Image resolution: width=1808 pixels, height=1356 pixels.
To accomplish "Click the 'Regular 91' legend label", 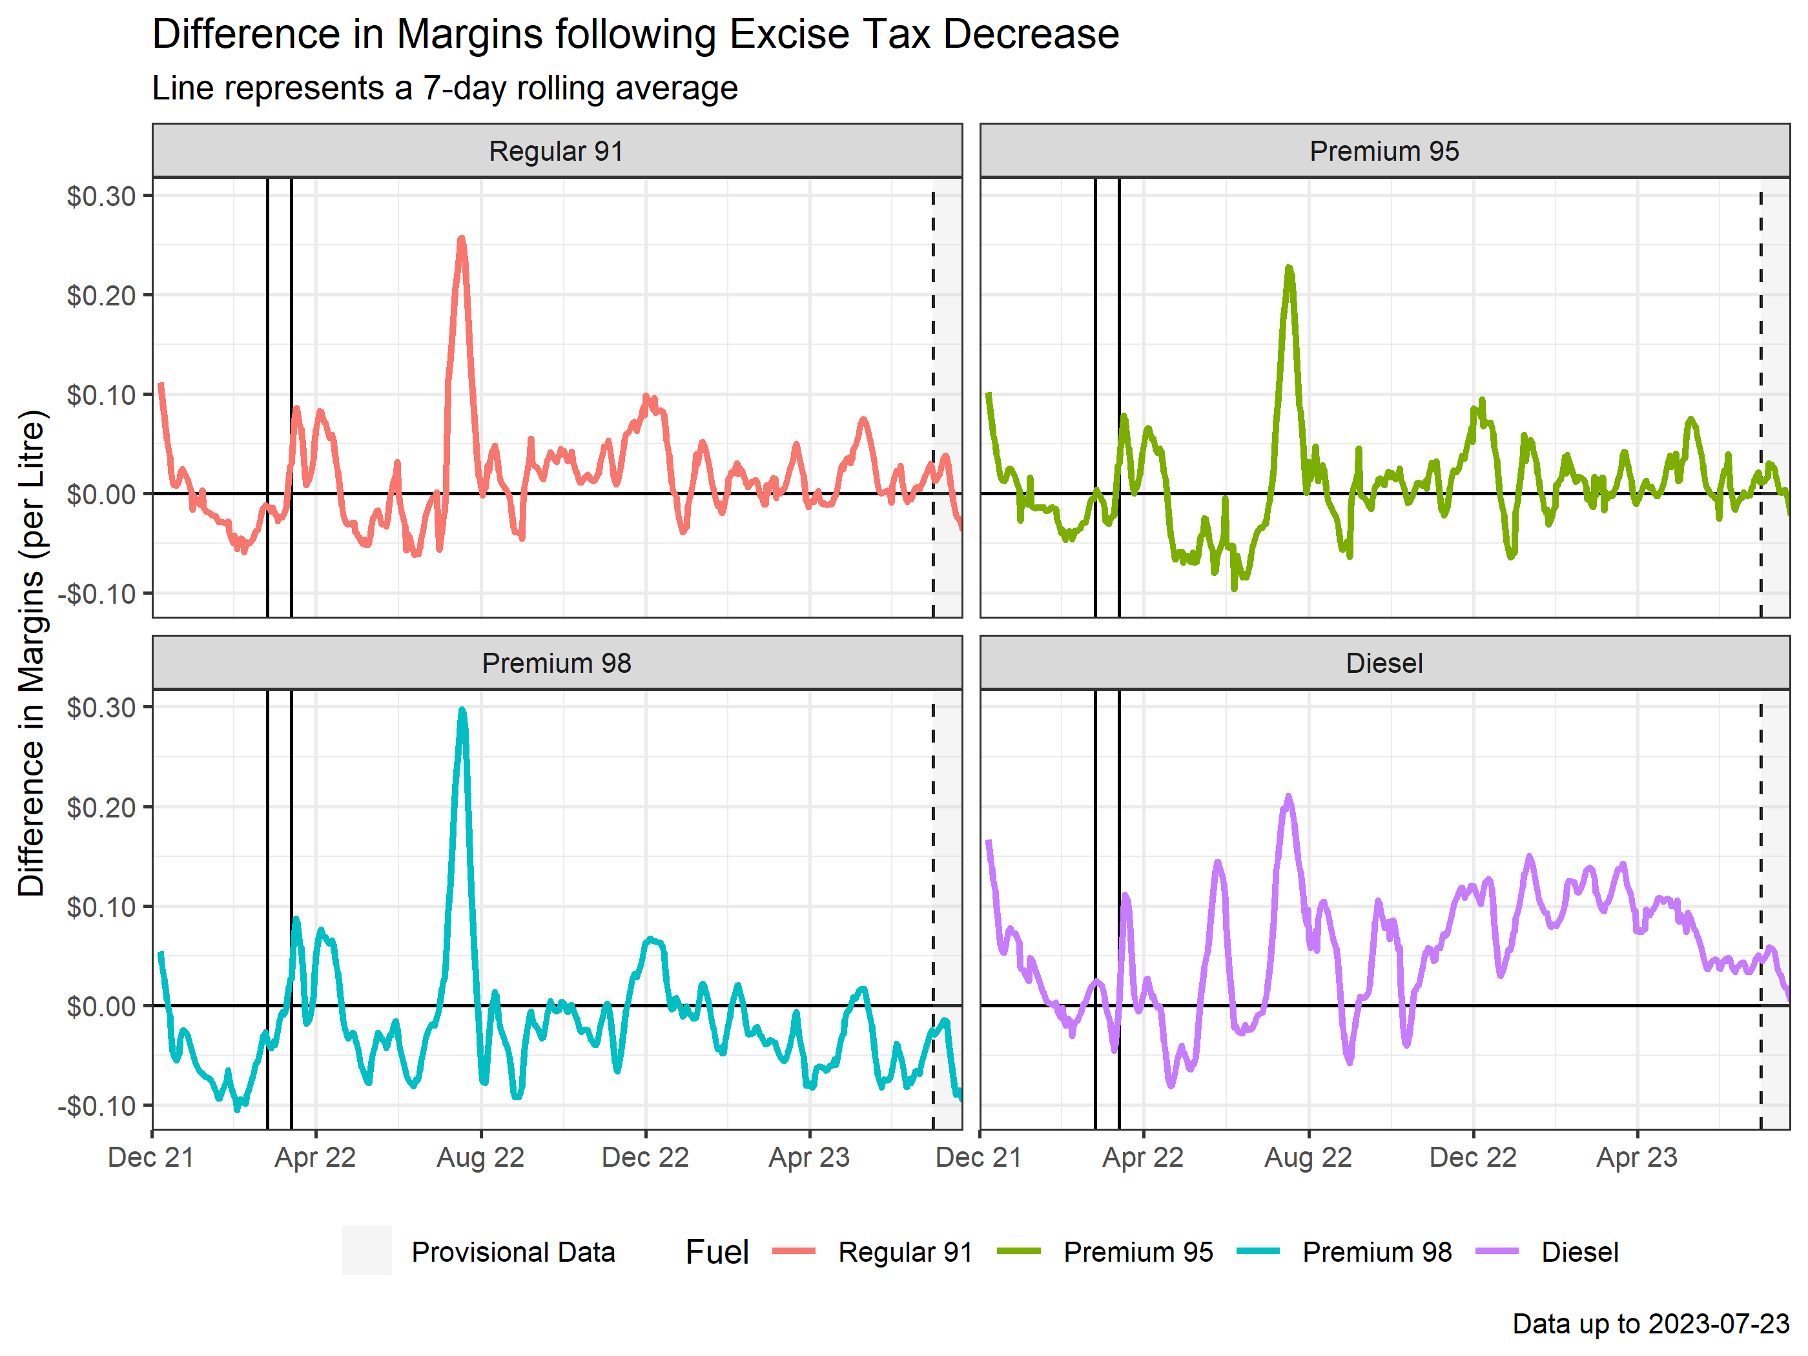I will 906,1252.
